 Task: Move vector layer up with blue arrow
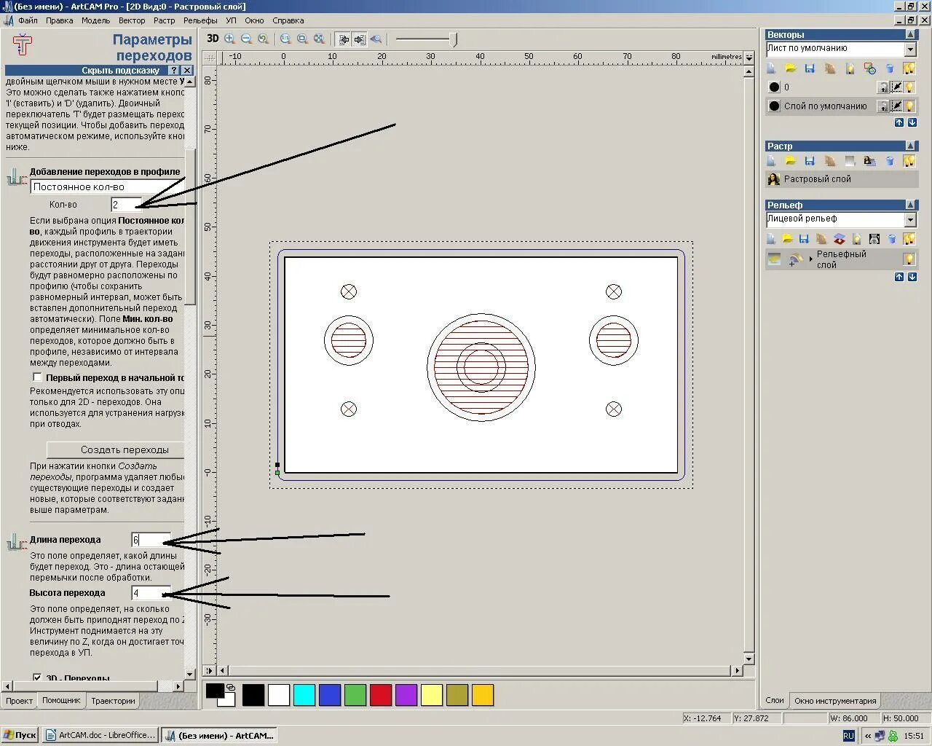point(899,122)
